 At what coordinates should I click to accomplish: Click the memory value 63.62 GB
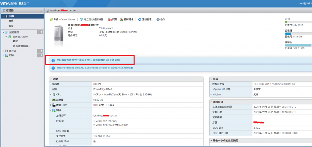click(x=98, y=100)
